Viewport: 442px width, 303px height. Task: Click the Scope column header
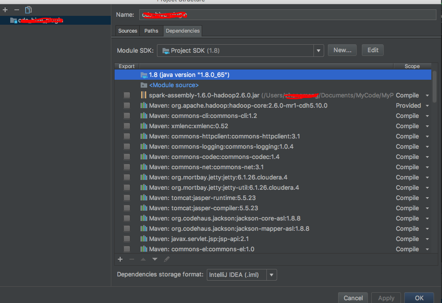tap(412, 66)
